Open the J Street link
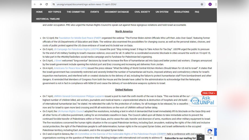The height and width of the screenshot is (140, 249). [58, 61]
